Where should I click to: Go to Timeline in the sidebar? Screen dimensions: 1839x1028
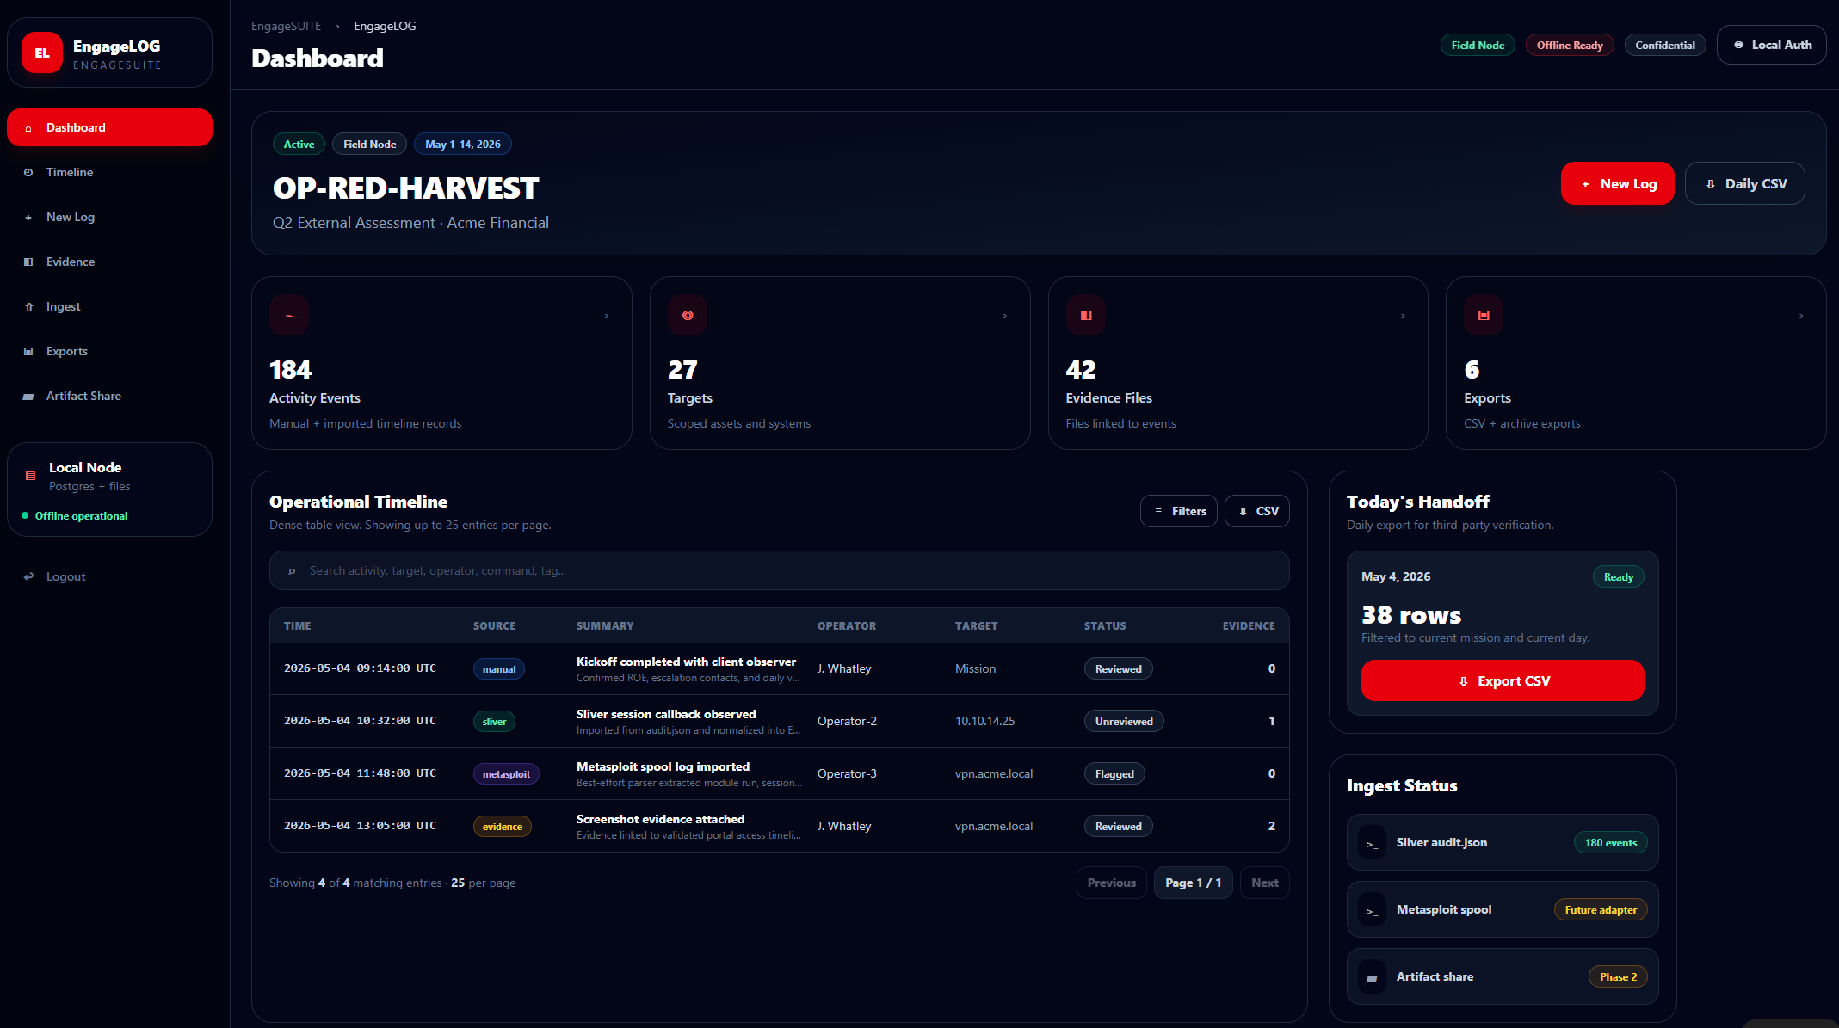click(109, 172)
